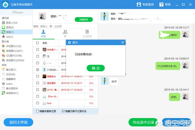Image resolution: width=195 pixels, height=130 pixels.
Task: Close the 提示 dialog with X
Action: [123, 43]
